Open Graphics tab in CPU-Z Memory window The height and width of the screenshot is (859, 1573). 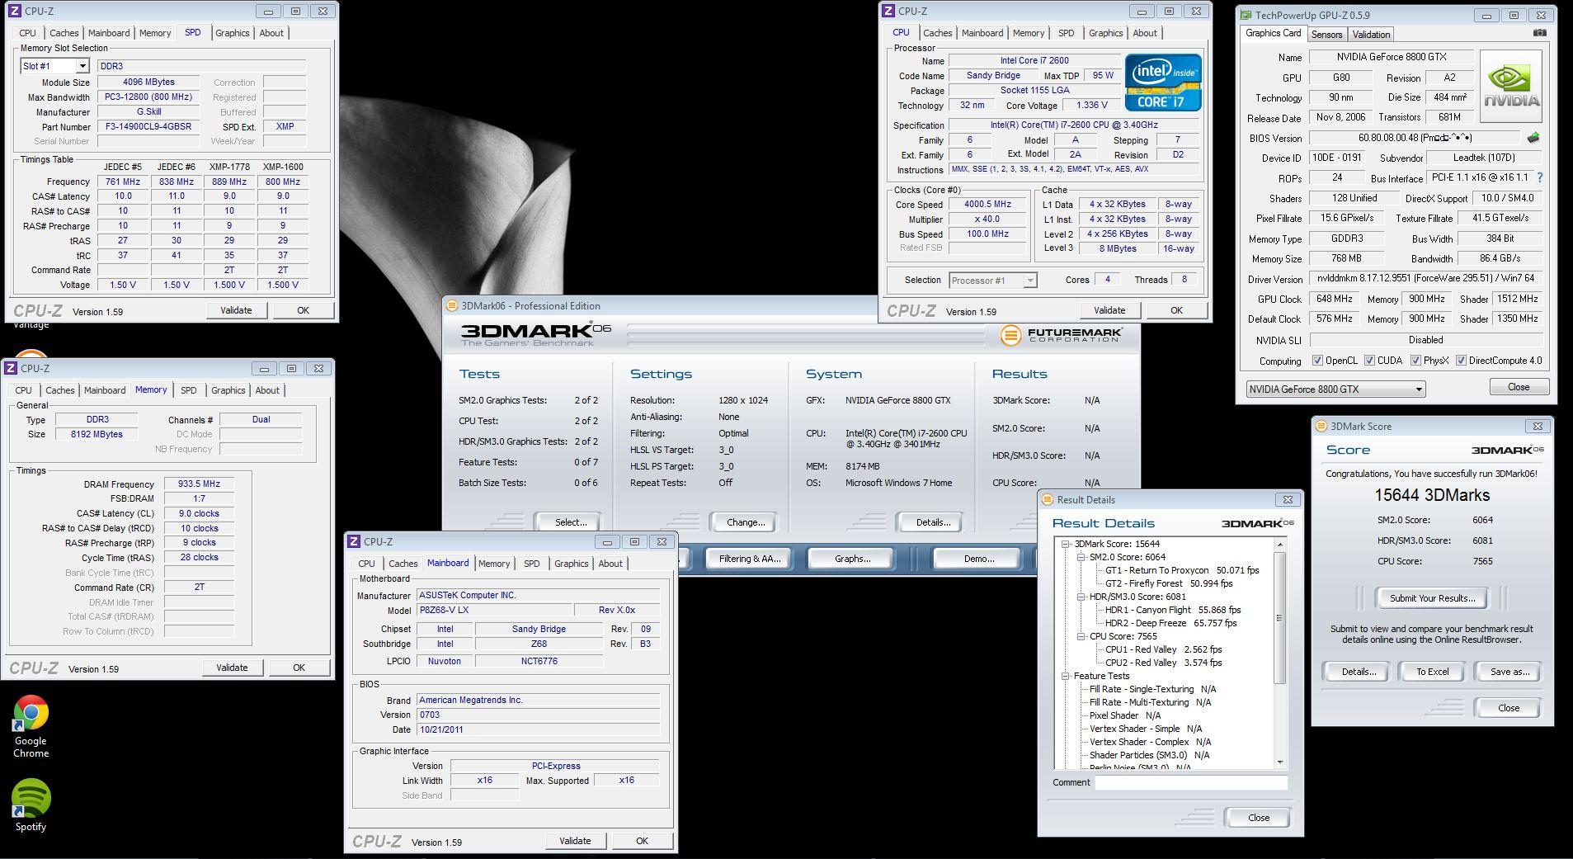coord(228,390)
